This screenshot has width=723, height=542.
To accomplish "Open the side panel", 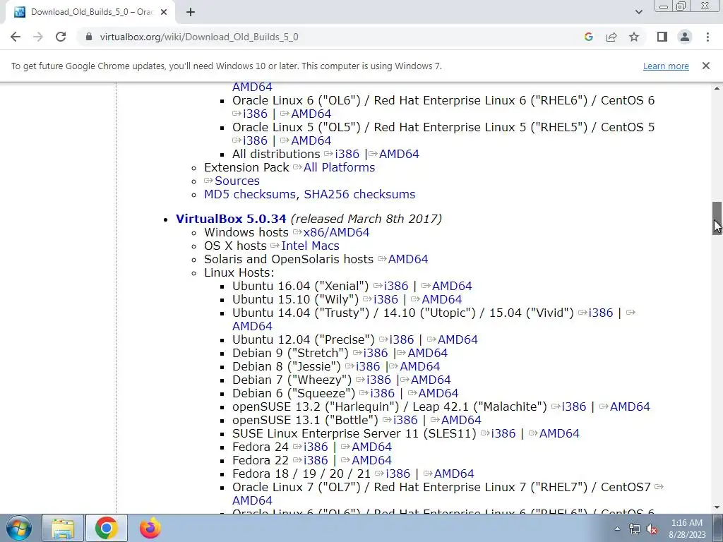I will (x=662, y=37).
